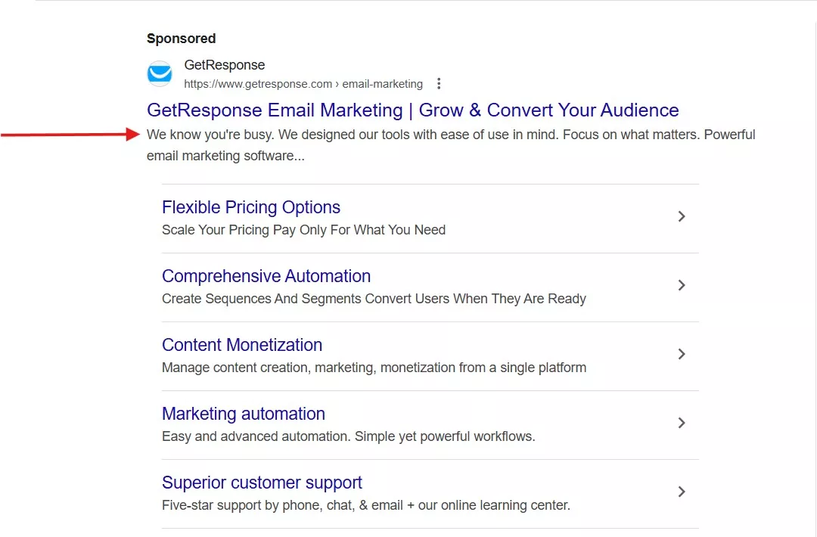Open the GetResponse Email Marketing headline link

tap(412, 110)
